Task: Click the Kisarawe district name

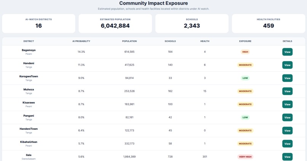Action: pyautogui.click(x=29, y=103)
